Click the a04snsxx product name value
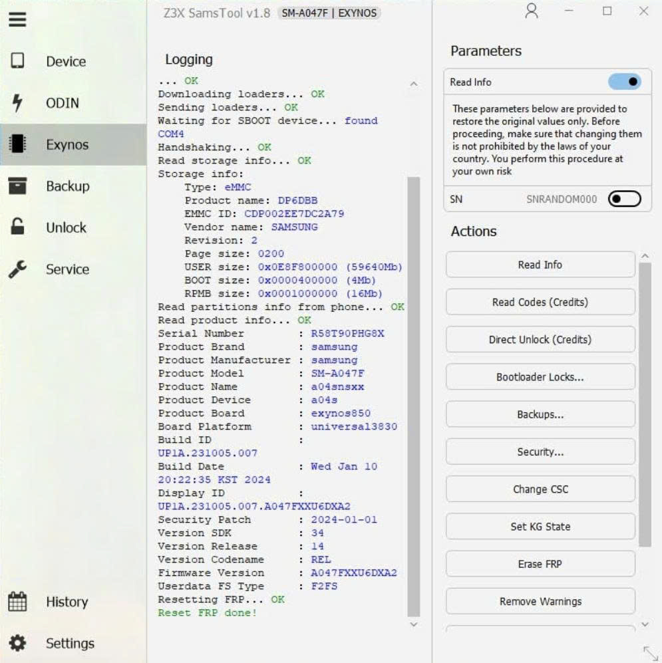 337,386
